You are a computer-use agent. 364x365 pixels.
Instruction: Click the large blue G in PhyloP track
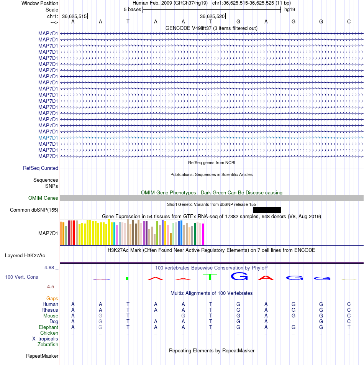(239, 276)
